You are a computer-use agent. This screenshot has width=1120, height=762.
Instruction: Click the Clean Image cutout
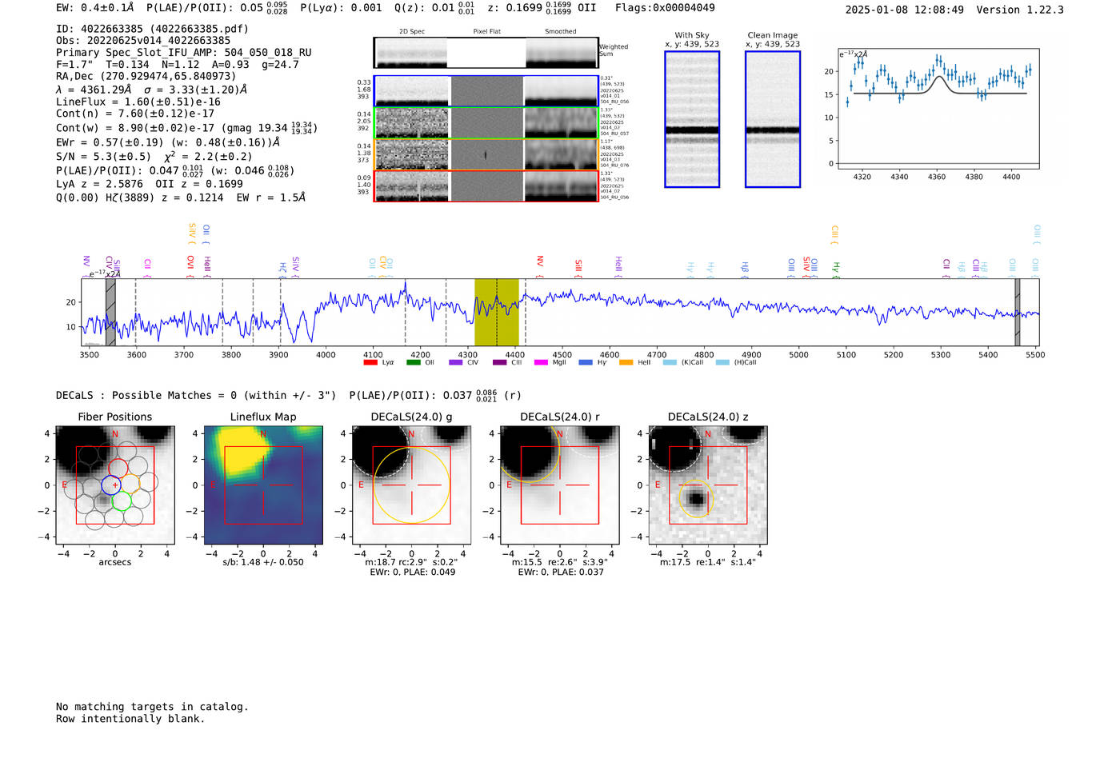tap(773, 119)
